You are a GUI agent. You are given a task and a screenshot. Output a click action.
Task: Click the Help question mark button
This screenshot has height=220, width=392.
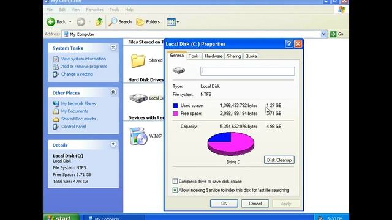[288, 44]
